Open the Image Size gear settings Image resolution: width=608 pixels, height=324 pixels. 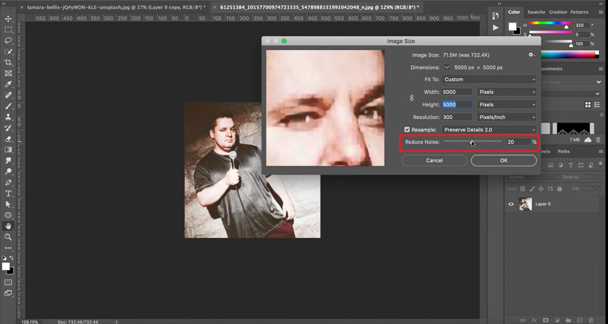531,55
